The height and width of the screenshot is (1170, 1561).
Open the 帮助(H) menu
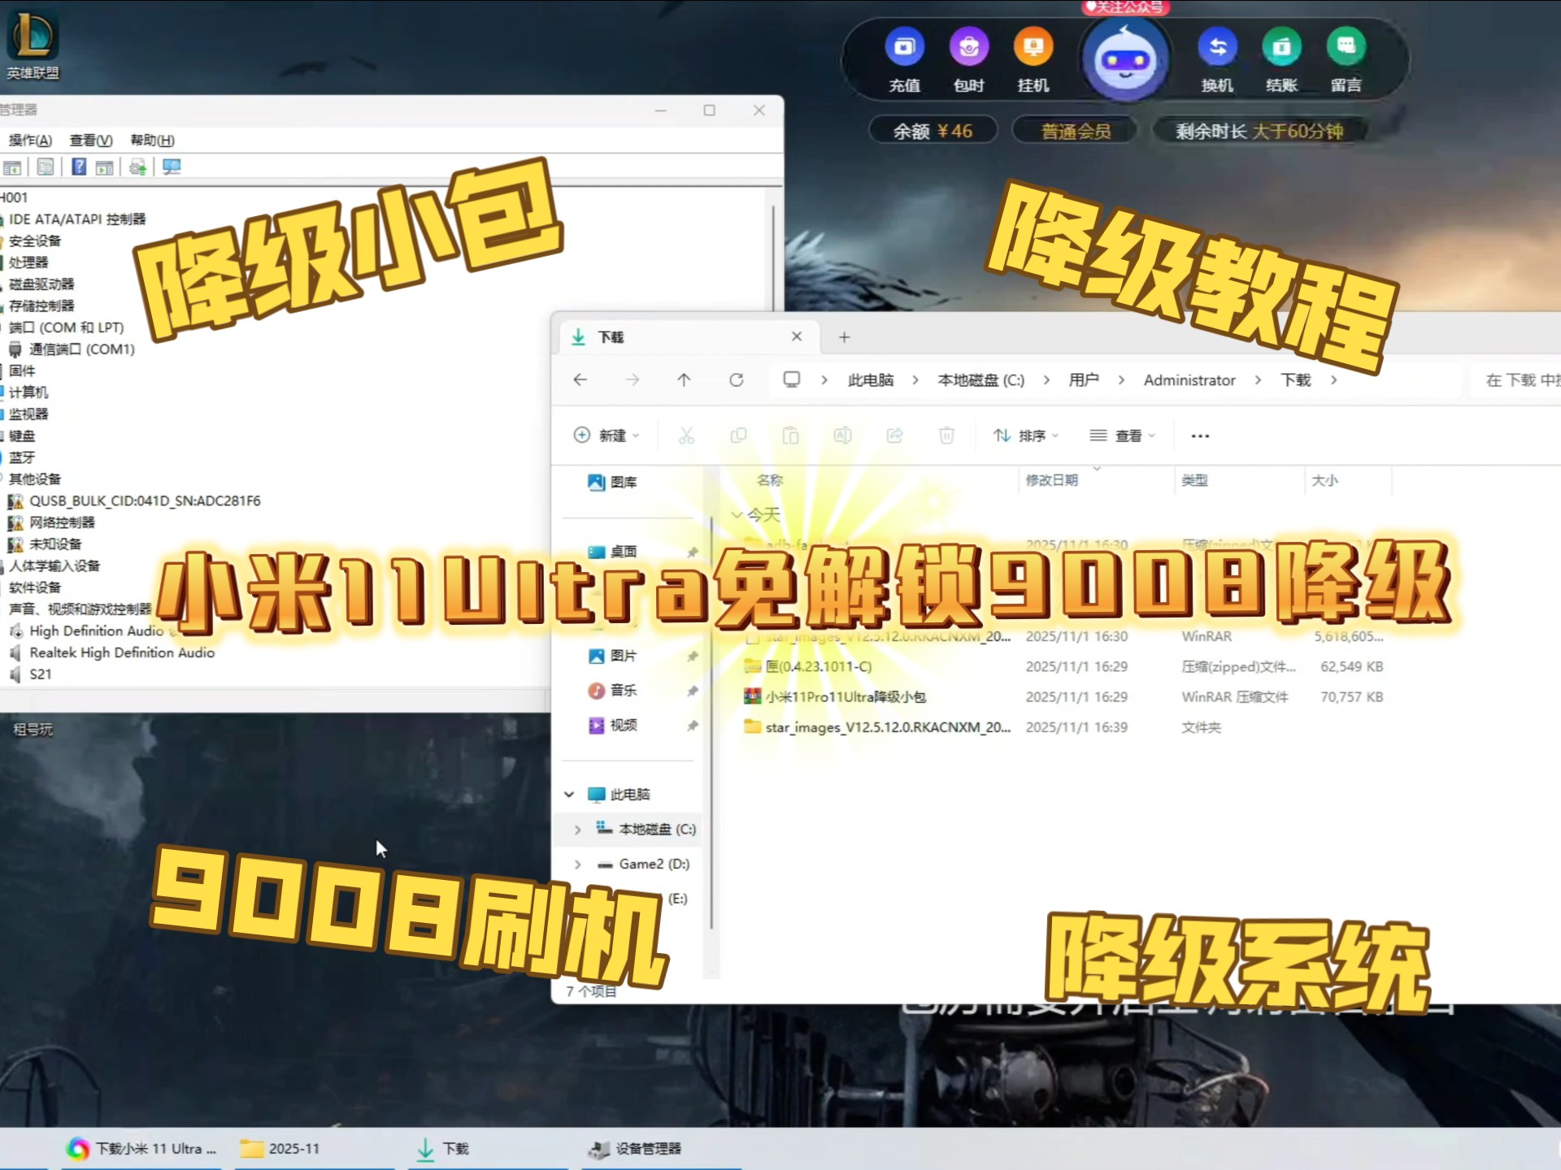(152, 141)
